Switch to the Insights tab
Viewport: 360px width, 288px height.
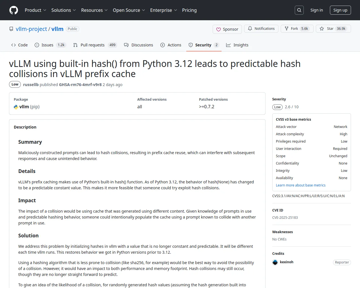point(237,45)
